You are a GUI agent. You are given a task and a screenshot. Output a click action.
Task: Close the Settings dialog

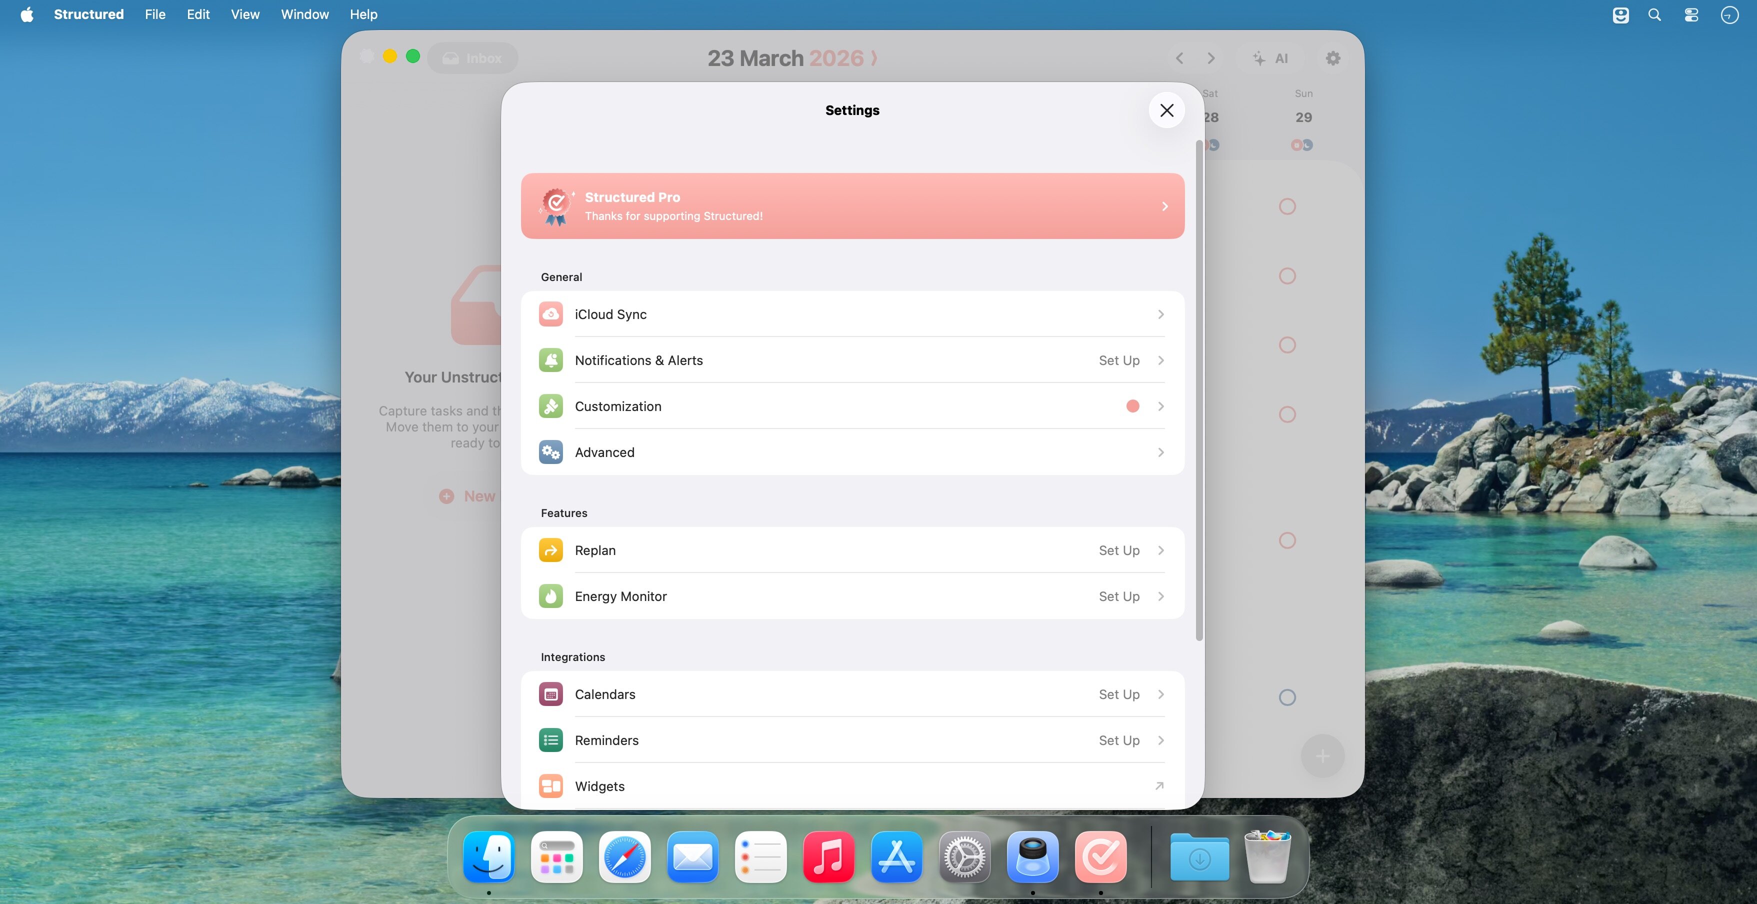click(1166, 110)
